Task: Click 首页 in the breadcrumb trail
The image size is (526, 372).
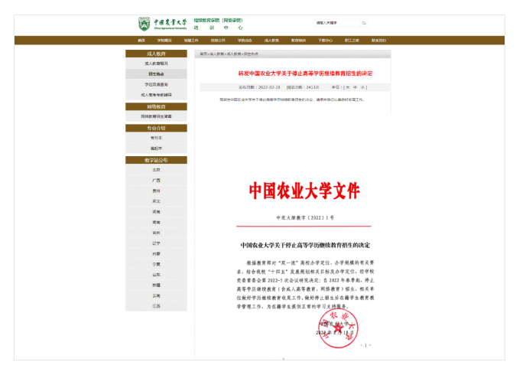Action: (x=203, y=54)
